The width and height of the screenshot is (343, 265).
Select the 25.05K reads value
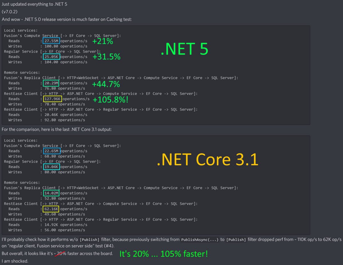(x=51, y=57)
